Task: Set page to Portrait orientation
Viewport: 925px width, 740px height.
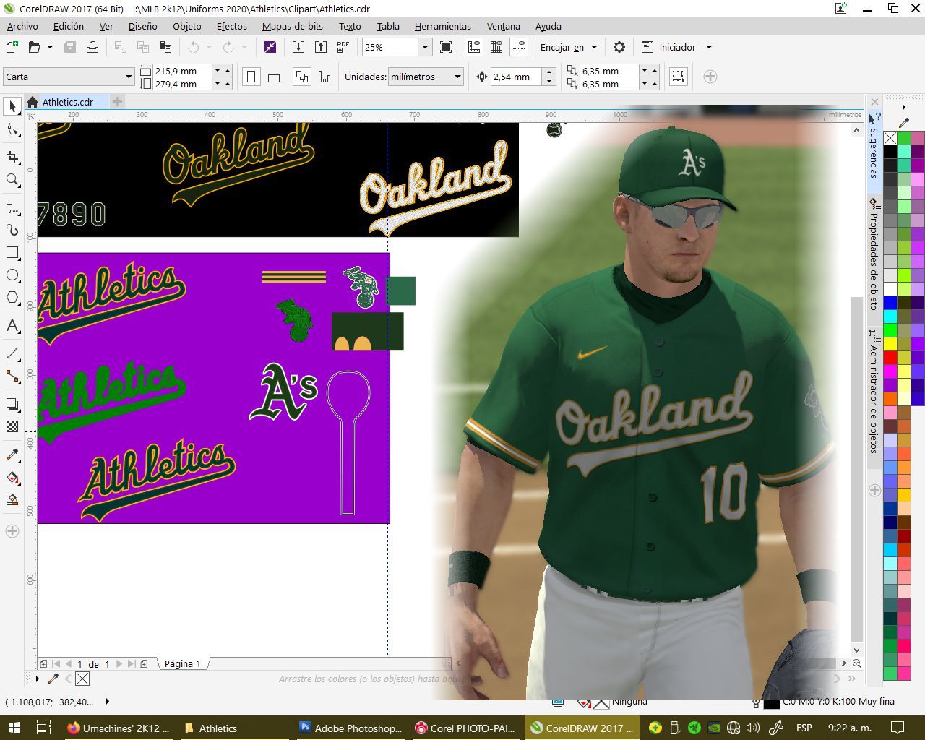Action: tap(251, 77)
